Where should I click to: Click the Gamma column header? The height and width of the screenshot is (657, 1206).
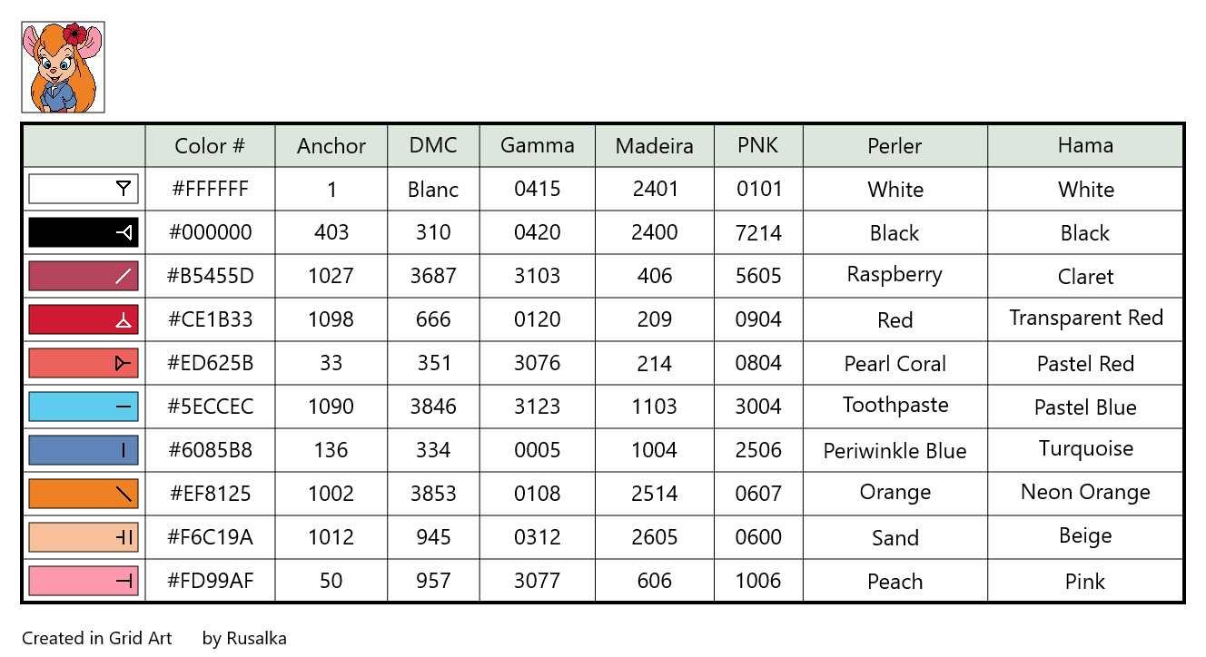click(x=538, y=146)
